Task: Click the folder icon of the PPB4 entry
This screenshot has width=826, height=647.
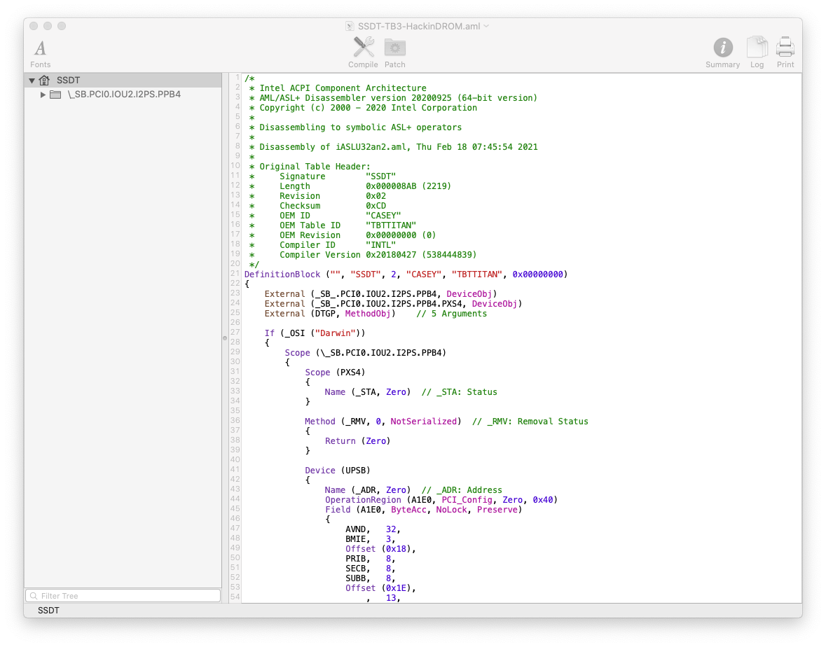Action: point(56,95)
